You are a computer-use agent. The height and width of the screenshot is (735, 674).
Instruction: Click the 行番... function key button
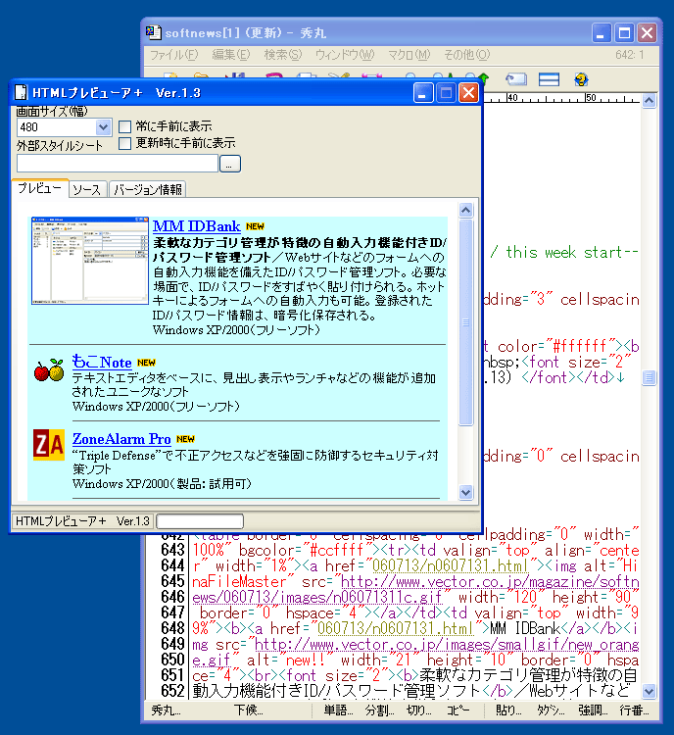click(634, 710)
